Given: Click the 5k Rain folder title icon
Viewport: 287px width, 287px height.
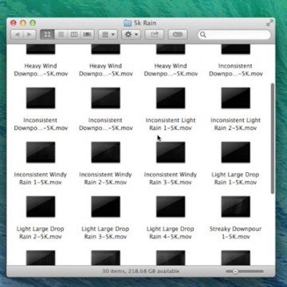Looking at the screenshot, I should 128,23.
